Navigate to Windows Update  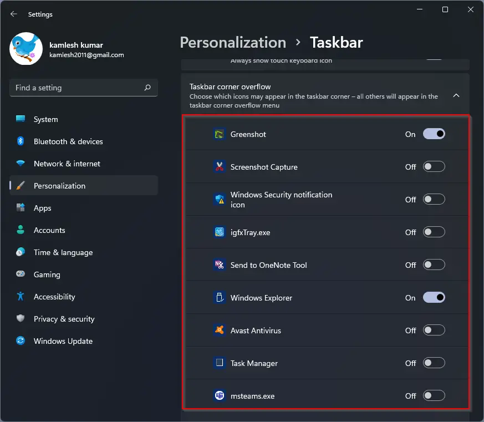84,341
